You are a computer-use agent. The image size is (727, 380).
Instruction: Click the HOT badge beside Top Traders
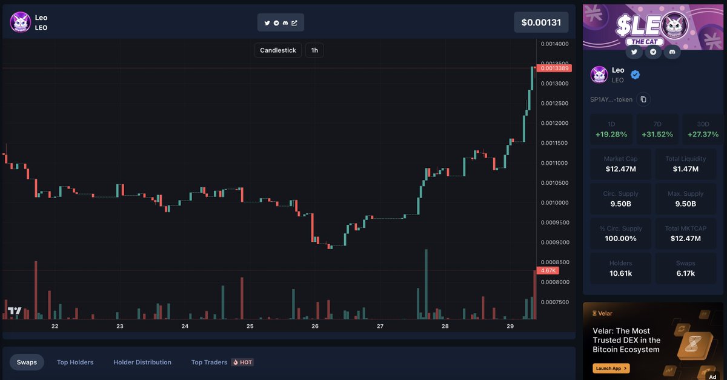coord(242,362)
